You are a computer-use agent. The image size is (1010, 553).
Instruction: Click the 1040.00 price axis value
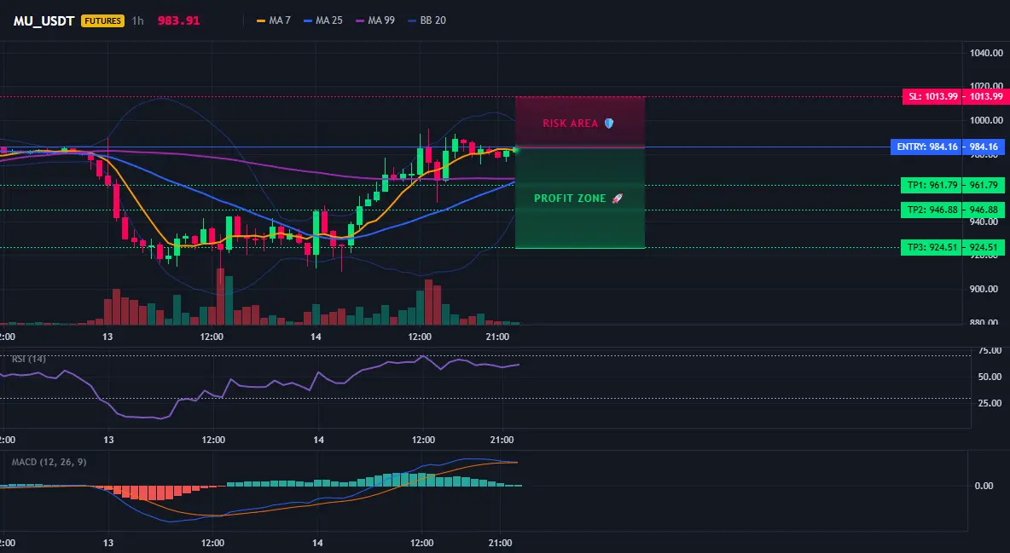986,53
